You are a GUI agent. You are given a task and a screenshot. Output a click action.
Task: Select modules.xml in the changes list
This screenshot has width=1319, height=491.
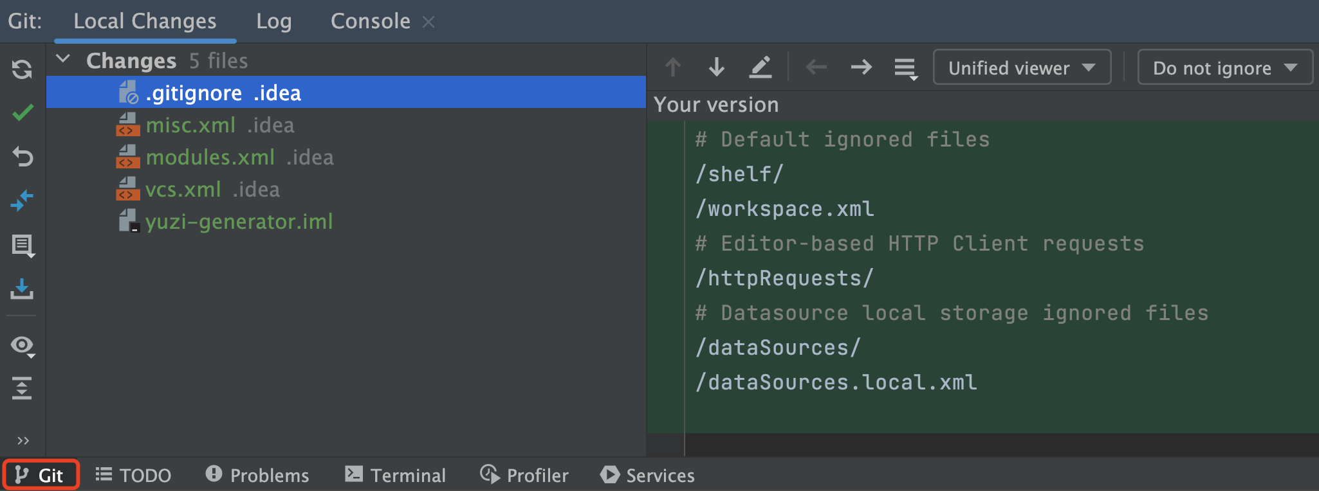click(x=210, y=157)
